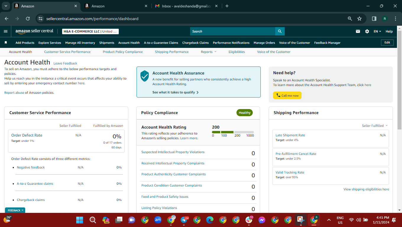Open Feedback Manager menu item
Image resolution: width=402 pixels, height=227 pixels.
coord(327,43)
